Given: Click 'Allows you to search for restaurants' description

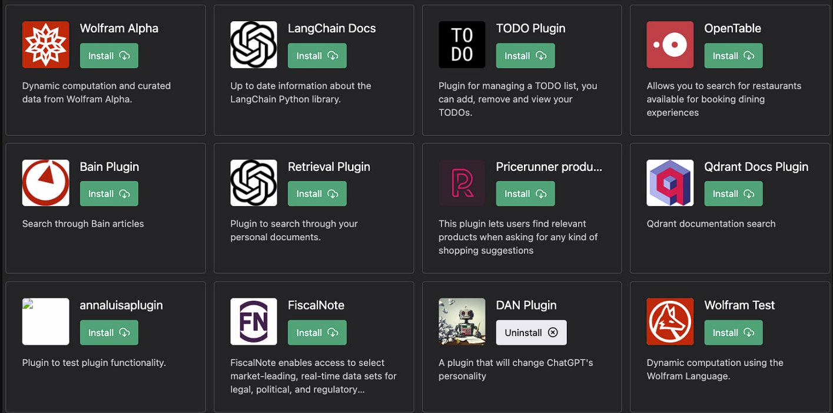Looking at the screenshot, I should click(724, 99).
